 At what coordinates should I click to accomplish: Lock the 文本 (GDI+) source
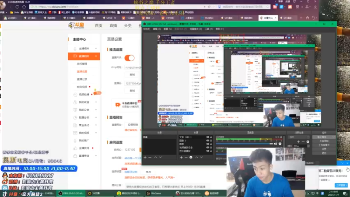[211, 137]
